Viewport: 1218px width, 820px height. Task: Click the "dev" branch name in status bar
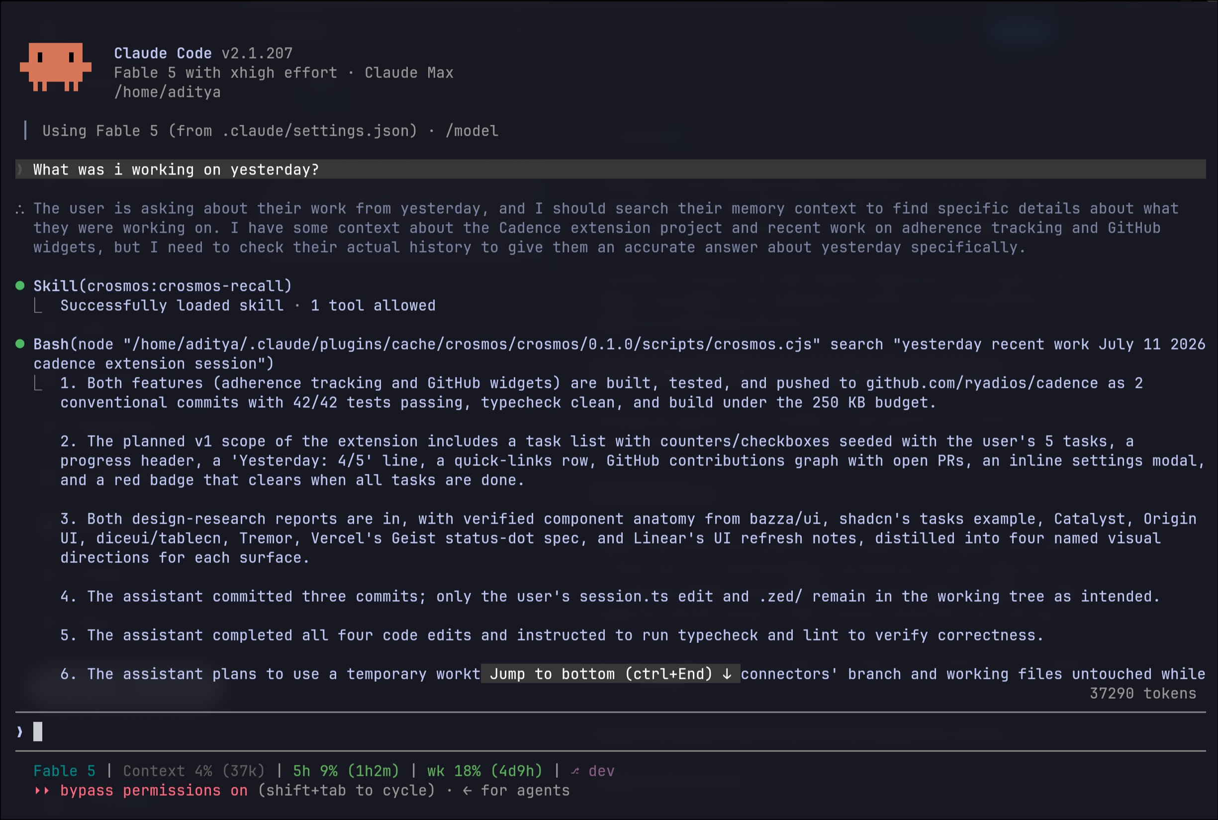point(601,771)
